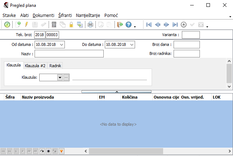The image size is (233, 156).
Task: Click into the Naziv text field
Action: pos(69,54)
